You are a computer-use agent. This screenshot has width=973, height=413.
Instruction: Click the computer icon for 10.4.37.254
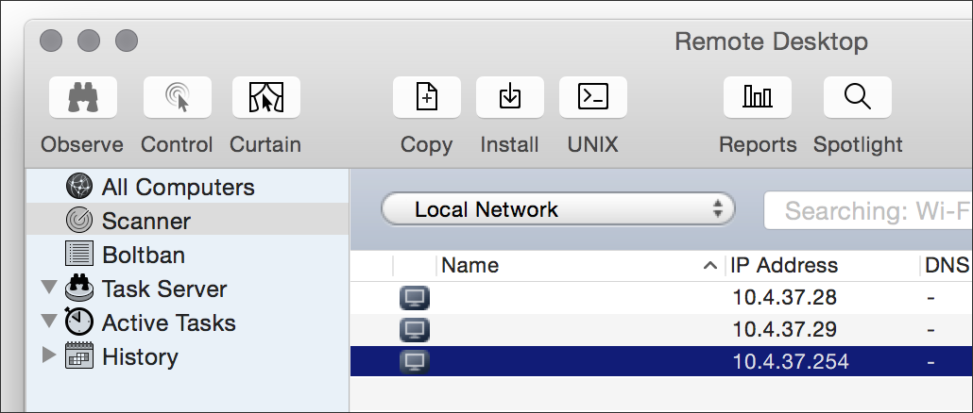point(414,361)
